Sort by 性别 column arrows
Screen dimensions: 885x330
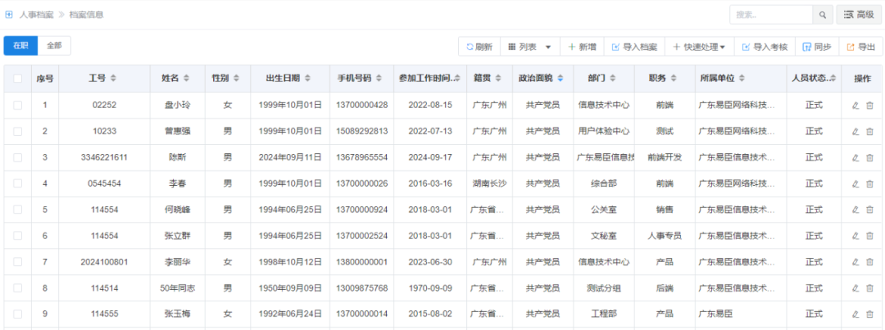point(235,79)
